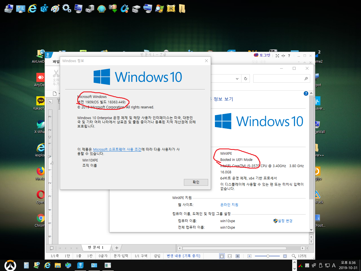Open Firefox desktop shortcut
Viewport: 361px width, 271px height.
pyautogui.click(x=41, y=173)
